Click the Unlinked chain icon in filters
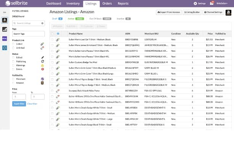Screen dimensions: 234x152 [42, 48]
